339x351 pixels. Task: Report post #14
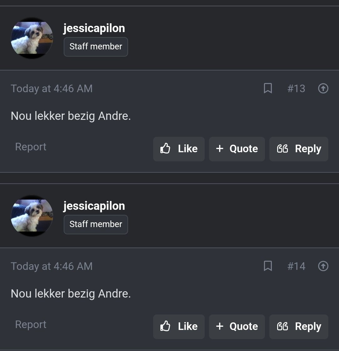(31, 325)
